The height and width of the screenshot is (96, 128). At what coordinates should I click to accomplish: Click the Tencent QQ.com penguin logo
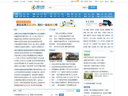(x=33, y=7)
